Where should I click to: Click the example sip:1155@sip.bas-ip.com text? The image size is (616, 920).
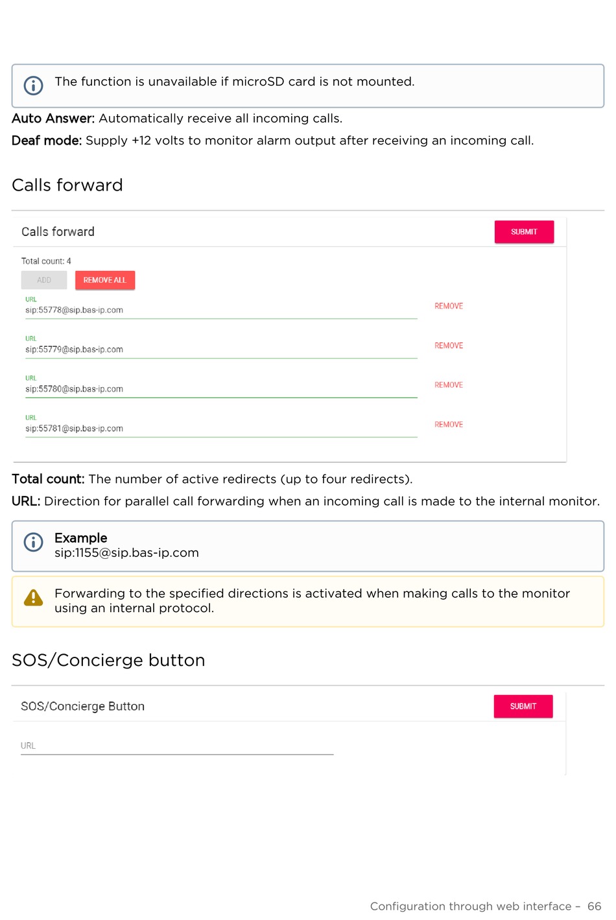pyautogui.click(x=126, y=553)
